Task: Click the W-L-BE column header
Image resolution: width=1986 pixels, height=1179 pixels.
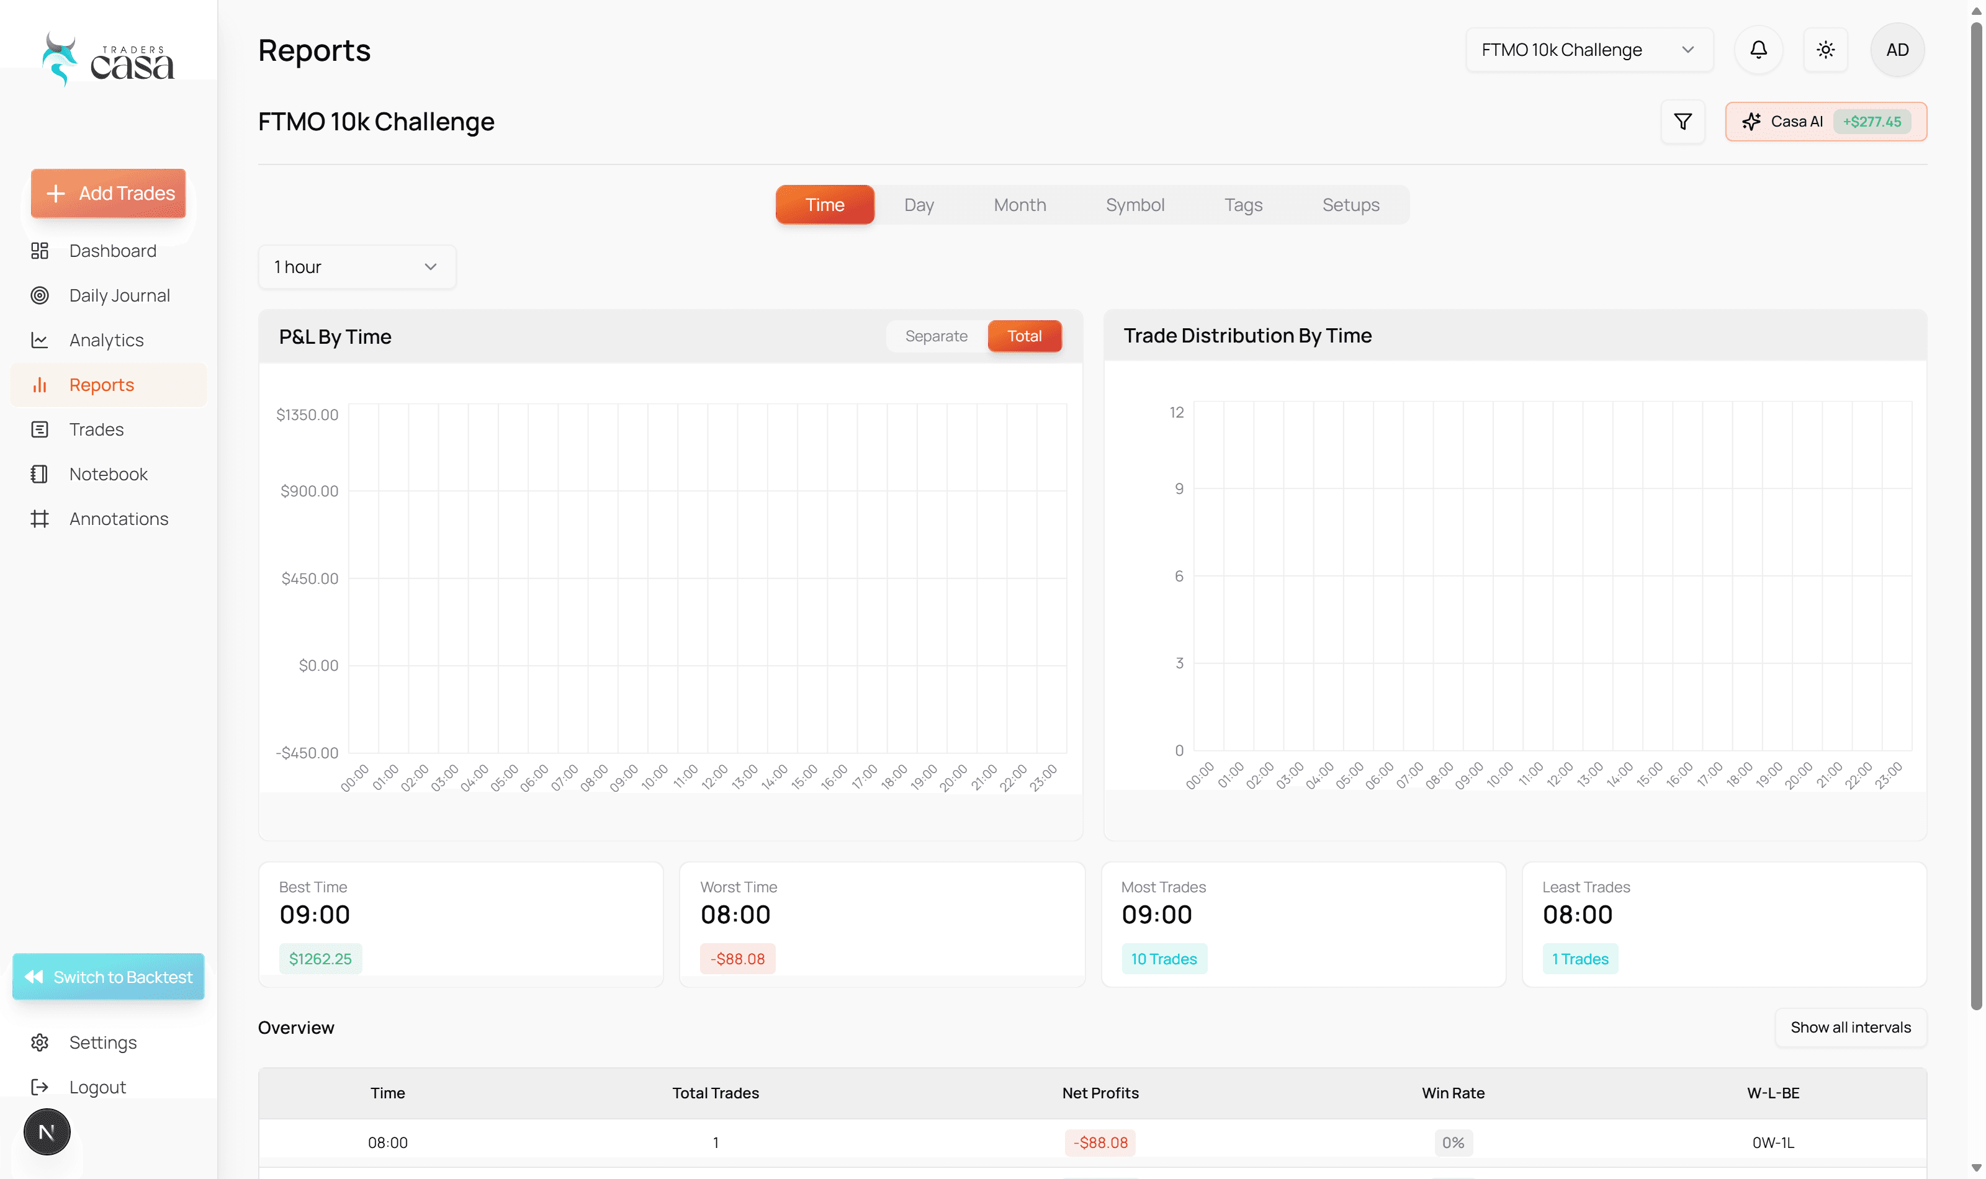Action: click(1773, 1092)
